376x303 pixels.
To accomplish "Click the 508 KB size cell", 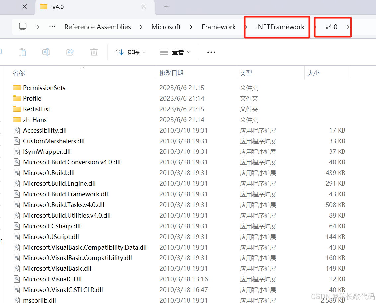I will (335, 205).
